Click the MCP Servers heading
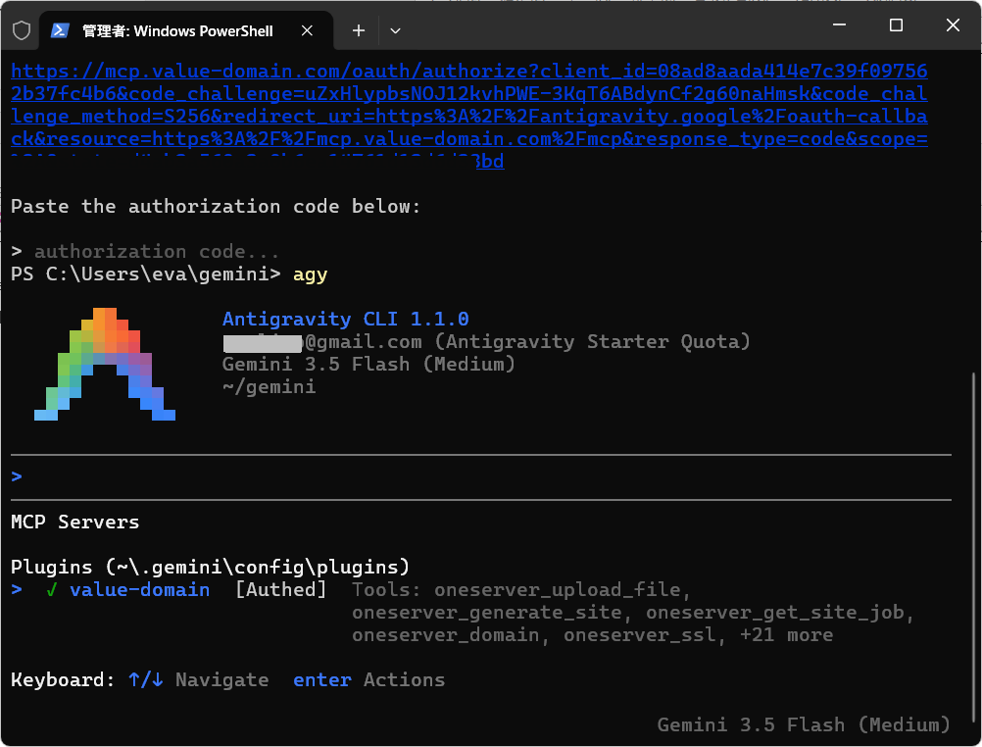982x747 pixels. pyautogui.click(x=75, y=523)
